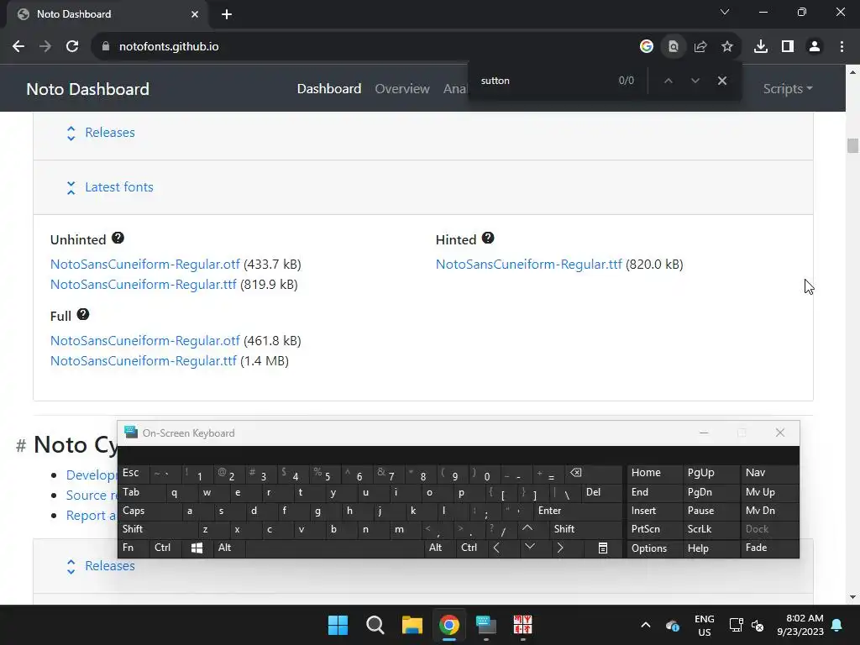This screenshot has height=645, width=860.
Task: Go to previous find result
Action: 668,81
